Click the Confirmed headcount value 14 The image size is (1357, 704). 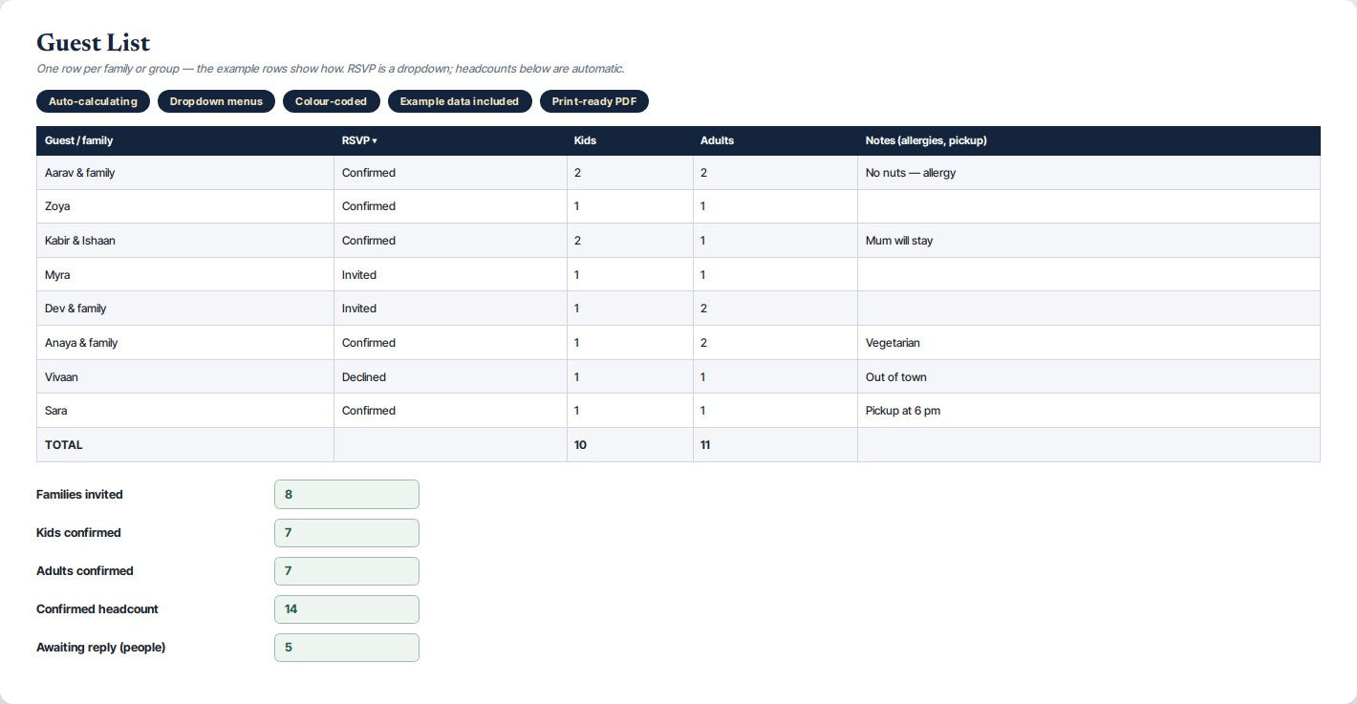(347, 609)
